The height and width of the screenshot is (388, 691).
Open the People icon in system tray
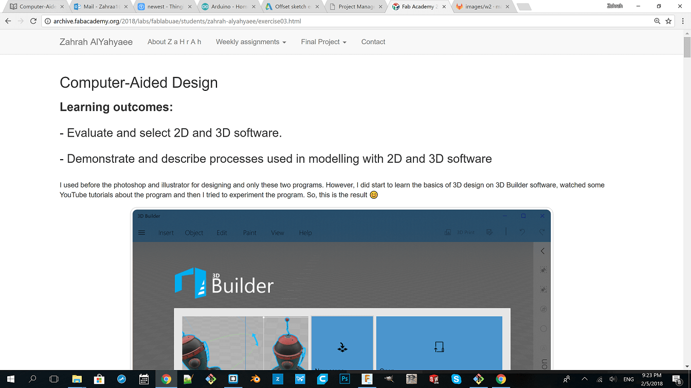[567, 379]
